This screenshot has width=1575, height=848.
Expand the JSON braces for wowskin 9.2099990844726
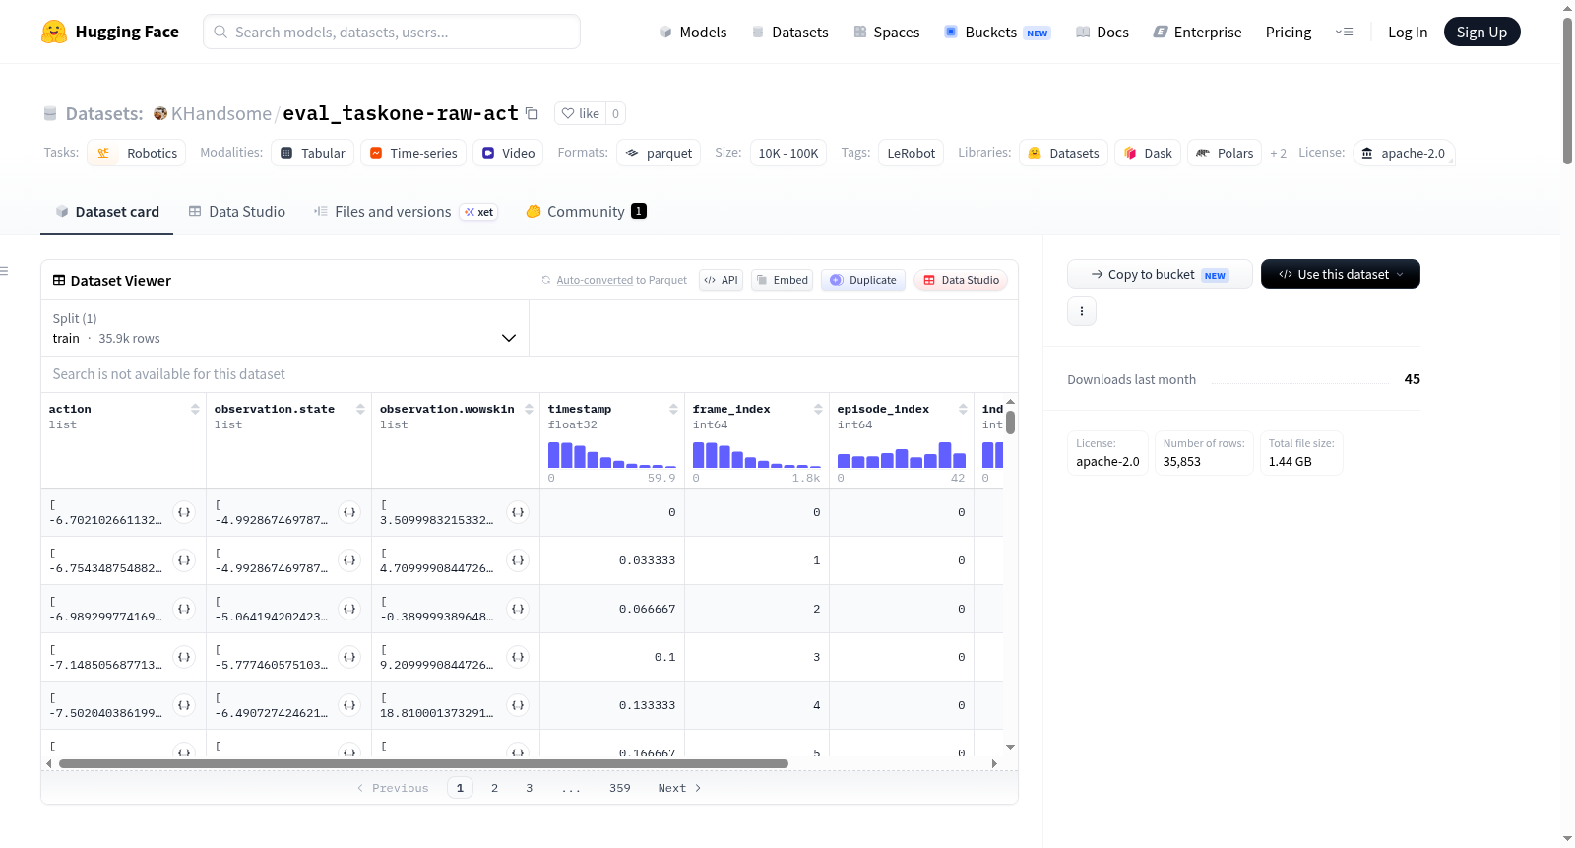pyautogui.click(x=518, y=657)
